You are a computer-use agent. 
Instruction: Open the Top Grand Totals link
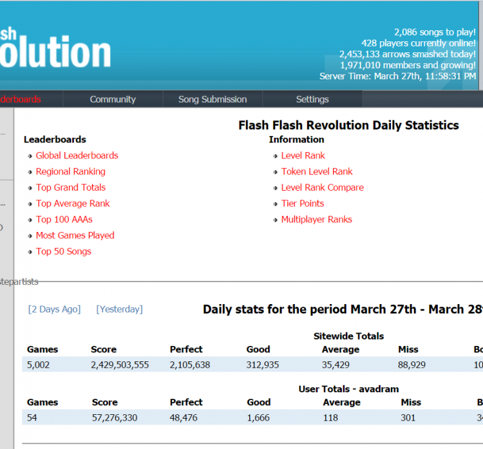(x=70, y=187)
